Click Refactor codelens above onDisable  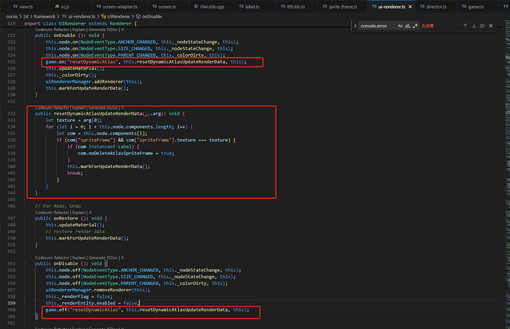(x=62, y=258)
